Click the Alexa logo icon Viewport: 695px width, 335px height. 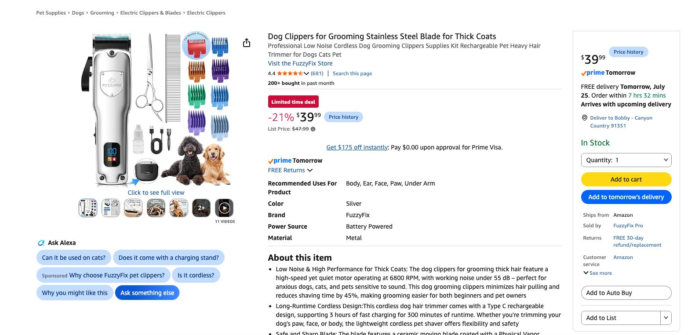[x=41, y=243]
